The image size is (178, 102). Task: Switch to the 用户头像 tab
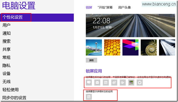125,7
